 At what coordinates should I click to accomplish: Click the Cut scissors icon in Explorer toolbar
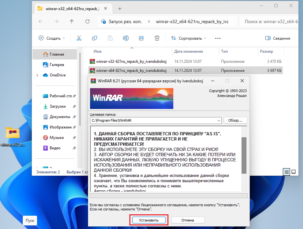(x=79, y=38)
